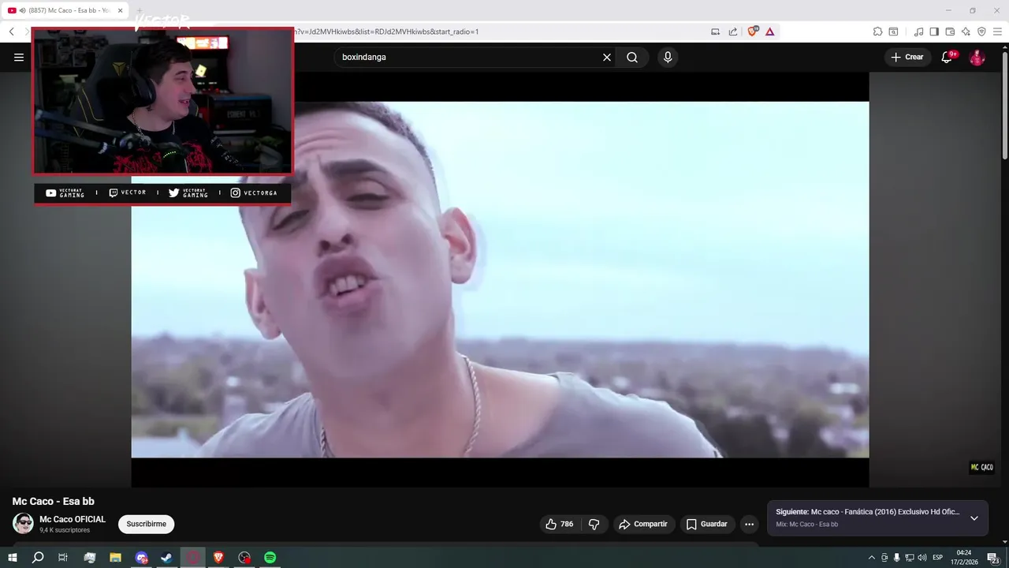Viewport: 1009px width, 568px height.
Task: Open Task View on taskbar
Action: (x=63, y=558)
